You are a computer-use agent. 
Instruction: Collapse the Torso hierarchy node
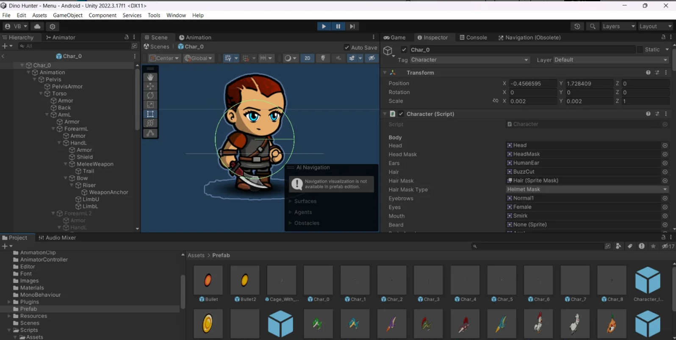tap(41, 93)
